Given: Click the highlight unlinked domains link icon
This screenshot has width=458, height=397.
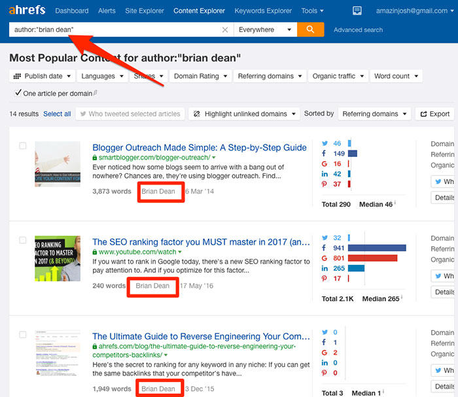Looking at the screenshot, I should click(197, 114).
